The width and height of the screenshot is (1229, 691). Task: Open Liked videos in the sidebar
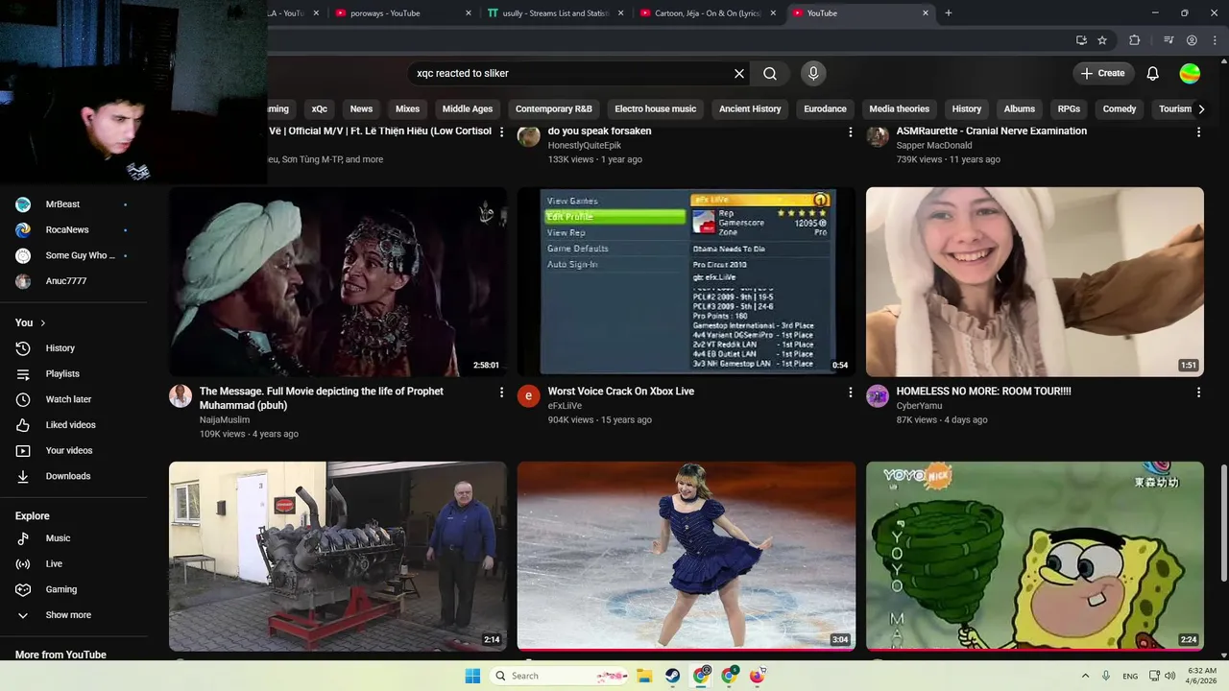pyautogui.click(x=73, y=425)
